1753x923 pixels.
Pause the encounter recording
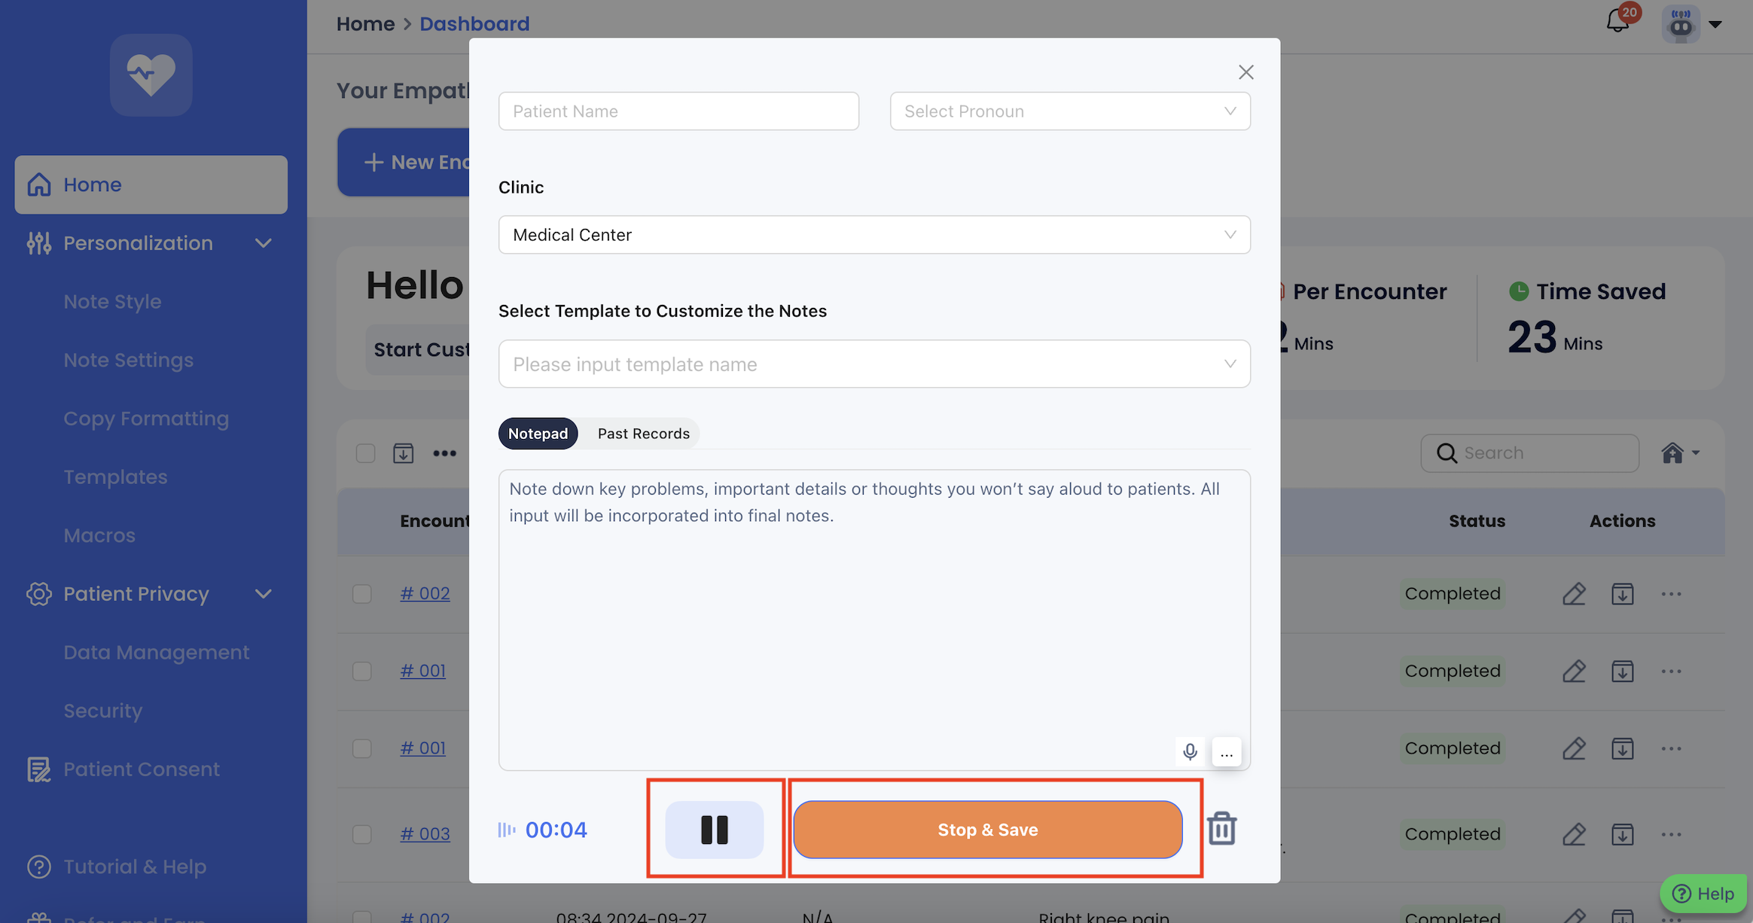point(714,830)
